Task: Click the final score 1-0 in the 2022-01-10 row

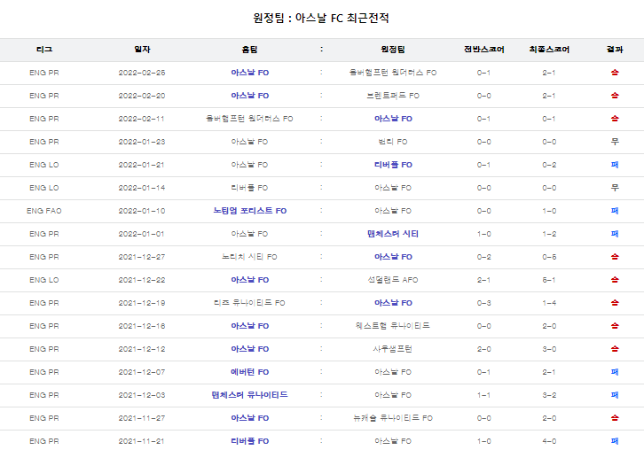Action: 549,211
